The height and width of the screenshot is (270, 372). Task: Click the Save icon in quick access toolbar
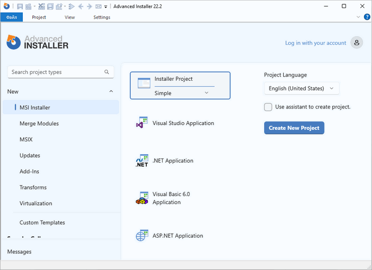(x=20, y=6)
